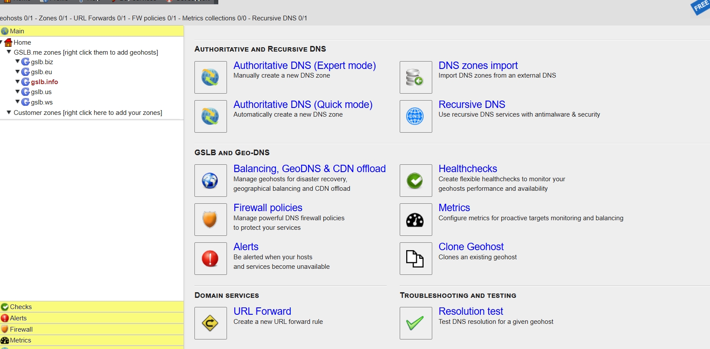Click the Metrics gauge icon

(415, 219)
